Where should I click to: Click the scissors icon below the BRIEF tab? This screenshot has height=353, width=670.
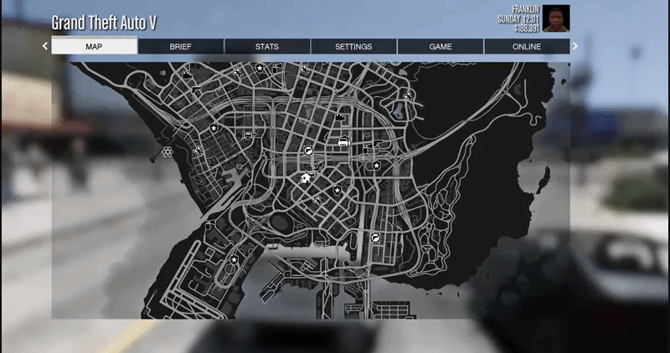pyautogui.click(x=238, y=72)
